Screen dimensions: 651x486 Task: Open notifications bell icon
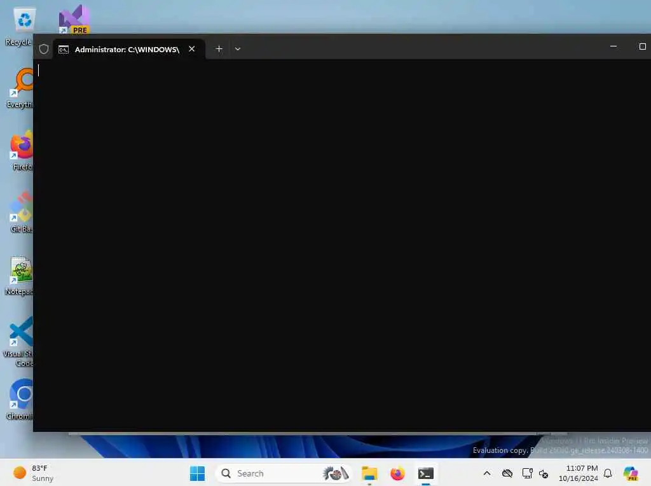[608, 473]
